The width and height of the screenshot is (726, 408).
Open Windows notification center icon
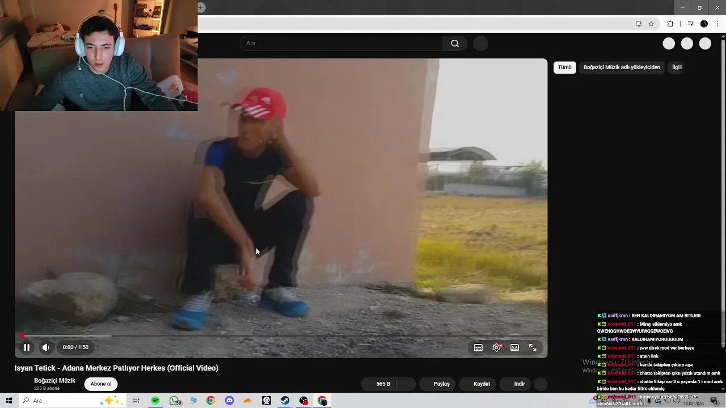(x=714, y=401)
